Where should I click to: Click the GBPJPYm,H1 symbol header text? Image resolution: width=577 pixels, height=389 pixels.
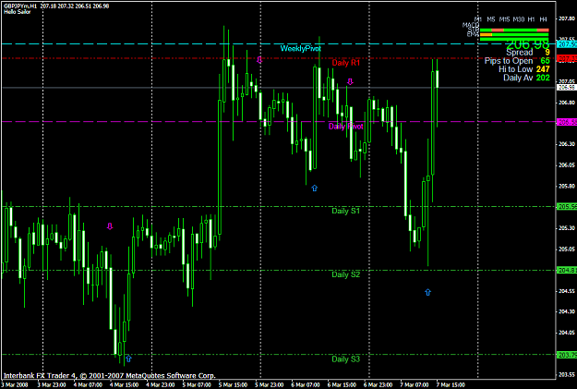tap(20, 6)
